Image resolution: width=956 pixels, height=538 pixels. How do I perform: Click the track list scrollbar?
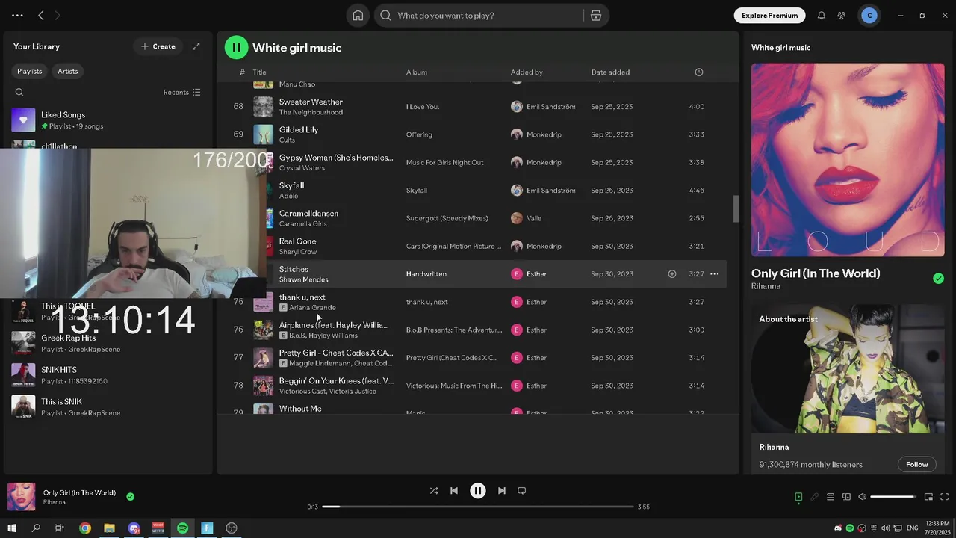tap(736, 209)
